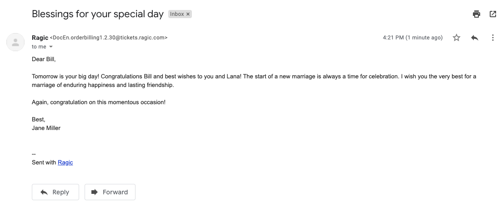Click the subject 'Blessings for your special day'

click(98, 14)
